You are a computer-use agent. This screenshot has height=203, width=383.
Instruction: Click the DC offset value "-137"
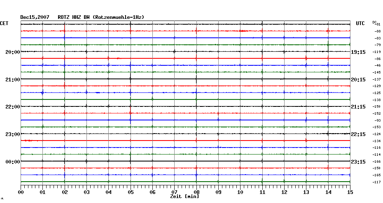[377, 79]
